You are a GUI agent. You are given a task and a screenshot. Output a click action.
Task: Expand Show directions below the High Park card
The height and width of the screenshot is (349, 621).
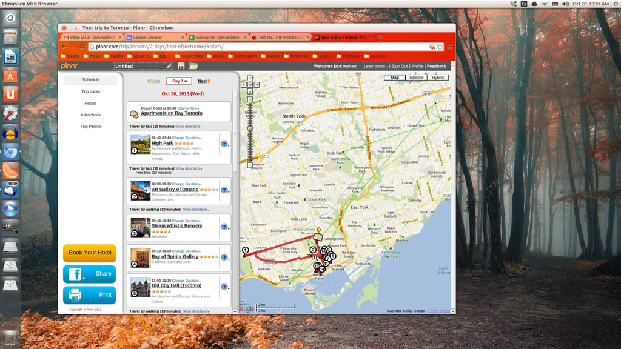[x=189, y=168]
